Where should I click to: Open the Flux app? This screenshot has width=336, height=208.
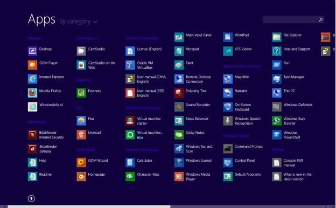click(x=86, y=120)
